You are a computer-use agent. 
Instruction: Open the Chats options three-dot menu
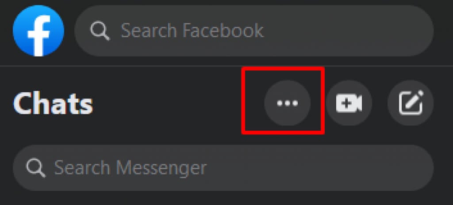click(x=287, y=103)
